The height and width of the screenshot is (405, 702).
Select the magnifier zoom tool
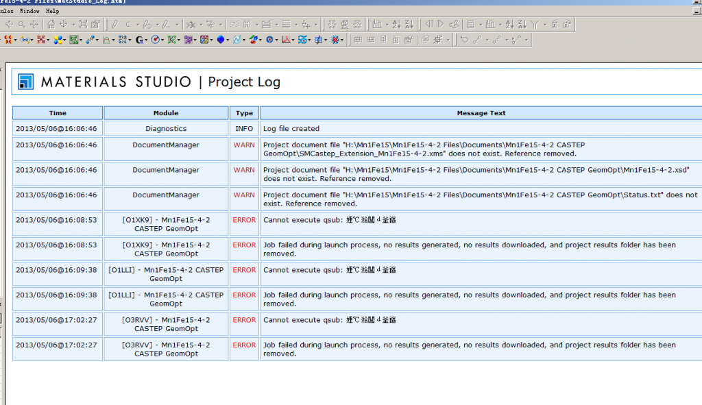coord(21,25)
